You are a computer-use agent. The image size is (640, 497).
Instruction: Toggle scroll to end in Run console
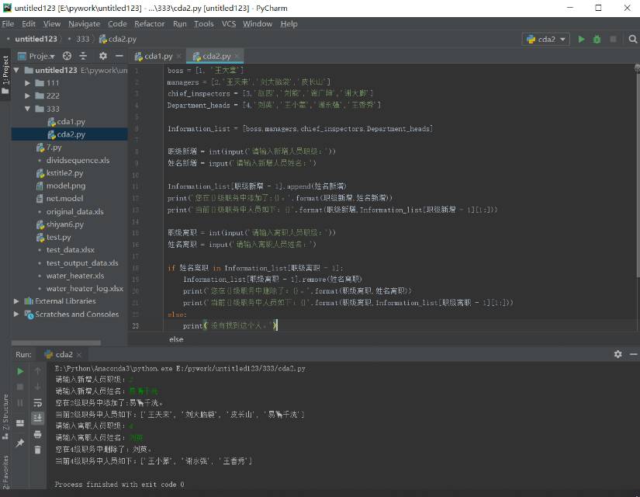point(37,418)
